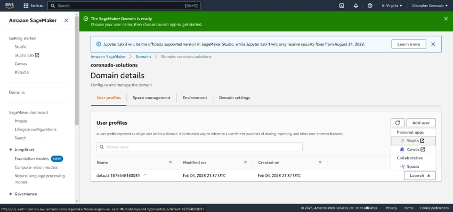Switch to the Environment tab
453x212 pixels.
195,97
